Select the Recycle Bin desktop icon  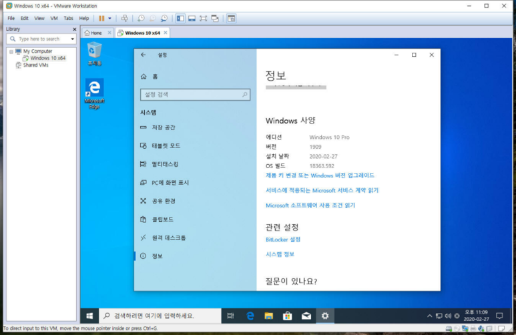(94, 53)
